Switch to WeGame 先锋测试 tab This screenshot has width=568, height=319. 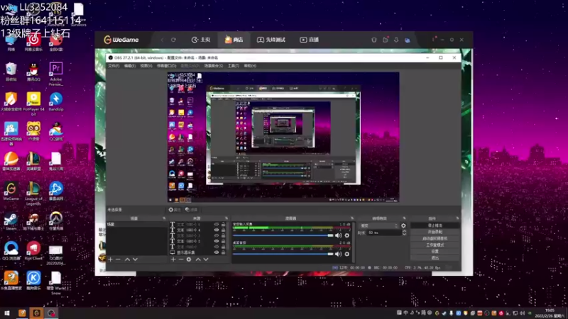[x=271, y=40]
